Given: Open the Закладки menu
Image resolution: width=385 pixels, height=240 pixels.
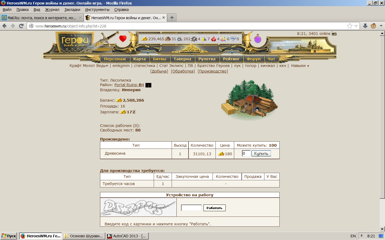Looking at the screenshot, I should [72, 10].
